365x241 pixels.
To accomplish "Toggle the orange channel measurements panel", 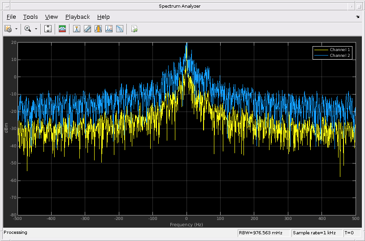I will (98, 29).
